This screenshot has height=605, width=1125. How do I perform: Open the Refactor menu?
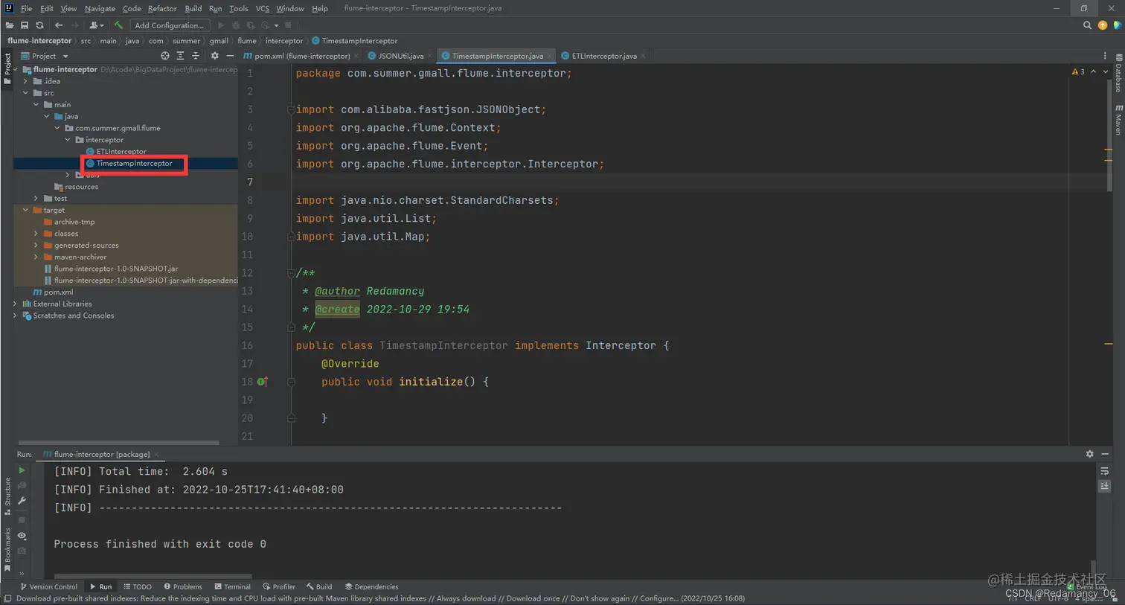[x=162, y=8]
